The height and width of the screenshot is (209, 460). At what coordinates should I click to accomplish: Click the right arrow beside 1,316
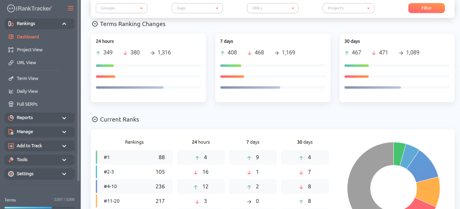point(153,53)
